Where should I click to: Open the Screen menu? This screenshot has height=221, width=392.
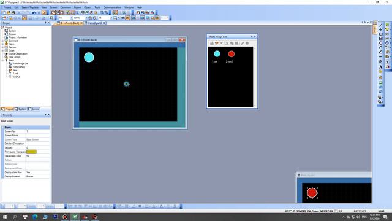53,7
